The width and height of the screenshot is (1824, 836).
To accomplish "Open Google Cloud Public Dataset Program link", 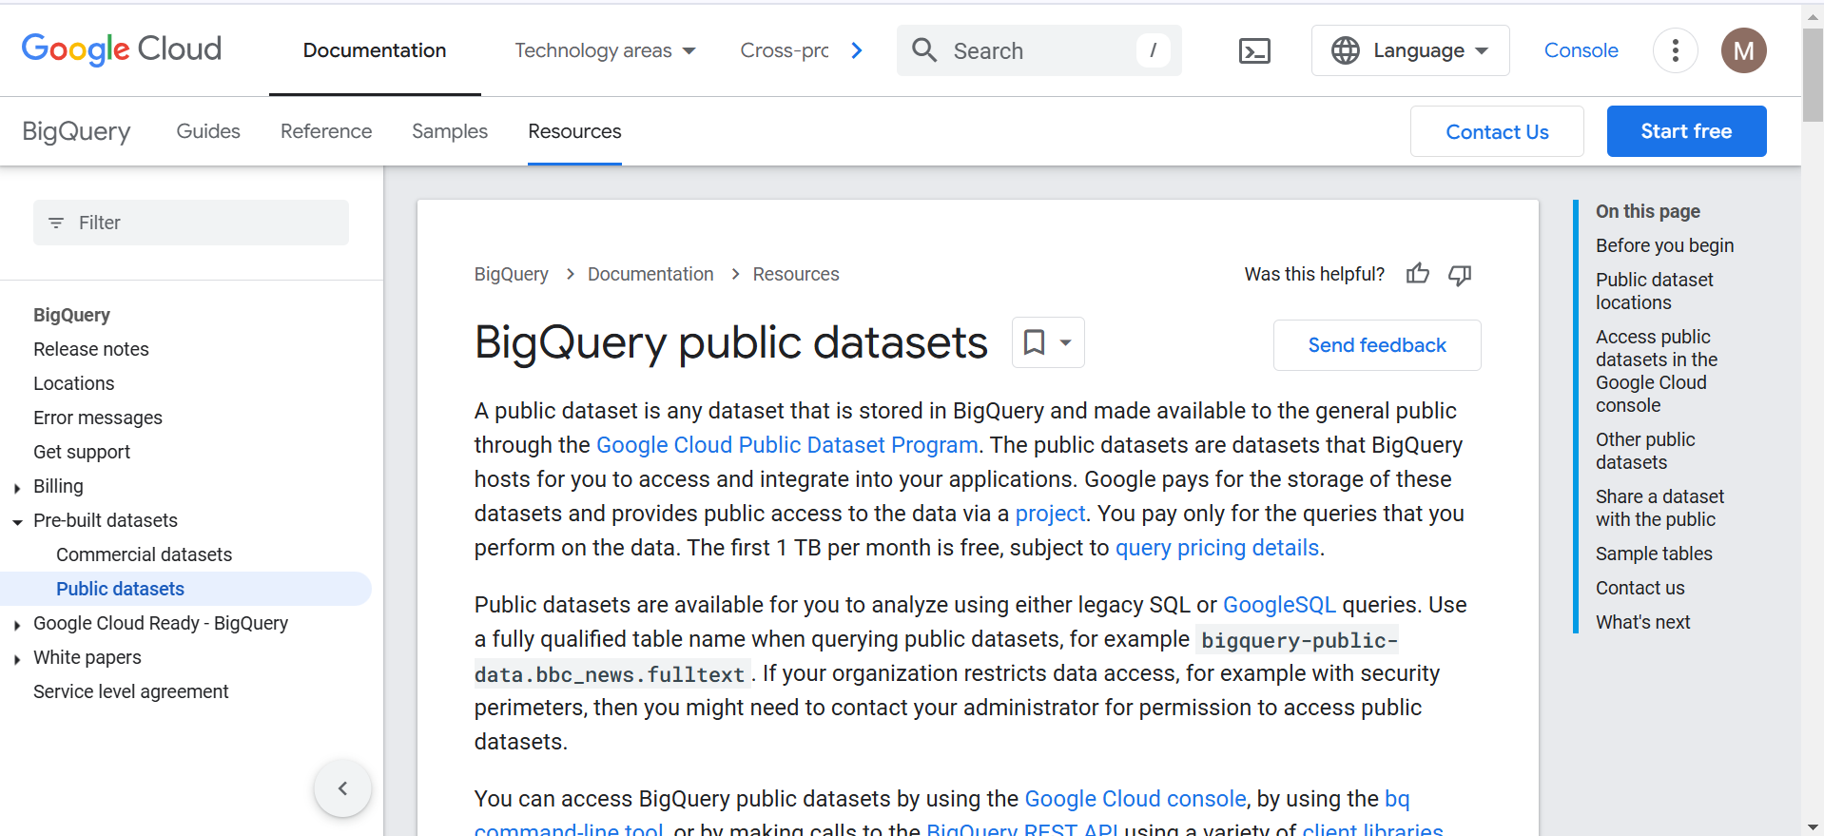I will click(787, 445).
